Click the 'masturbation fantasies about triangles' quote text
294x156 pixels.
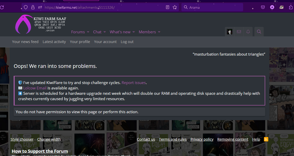coord(229,54)
